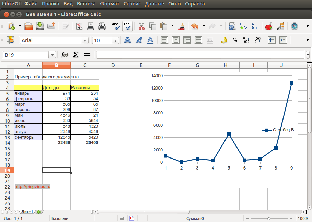The width and height of the screenshot is (312, 222).
Task: Decrease cell indent
Action: pos(272,40)
